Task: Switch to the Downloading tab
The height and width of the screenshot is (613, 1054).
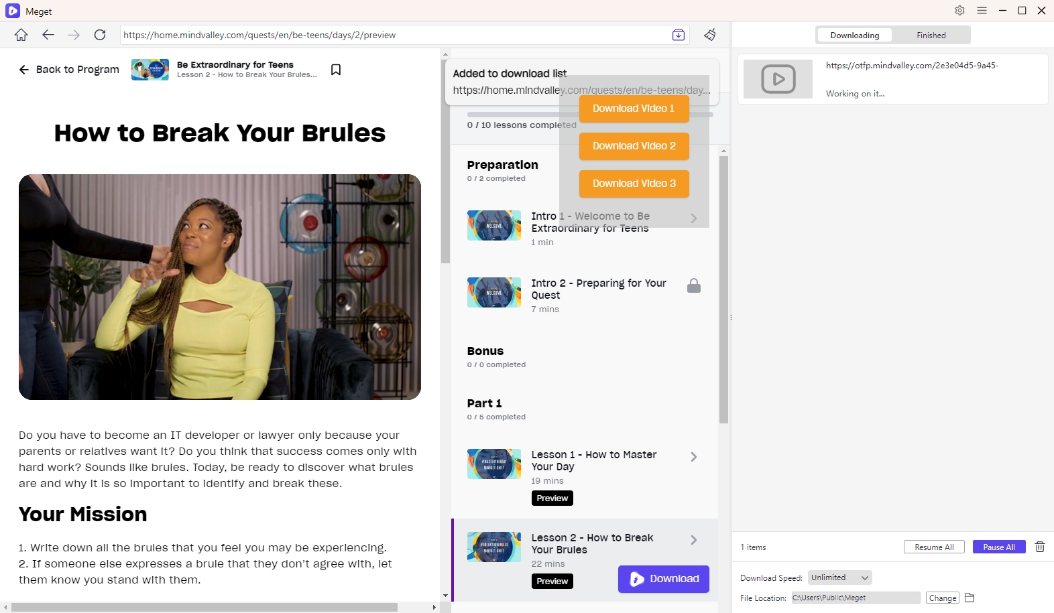Action: (x=854, y=36)
